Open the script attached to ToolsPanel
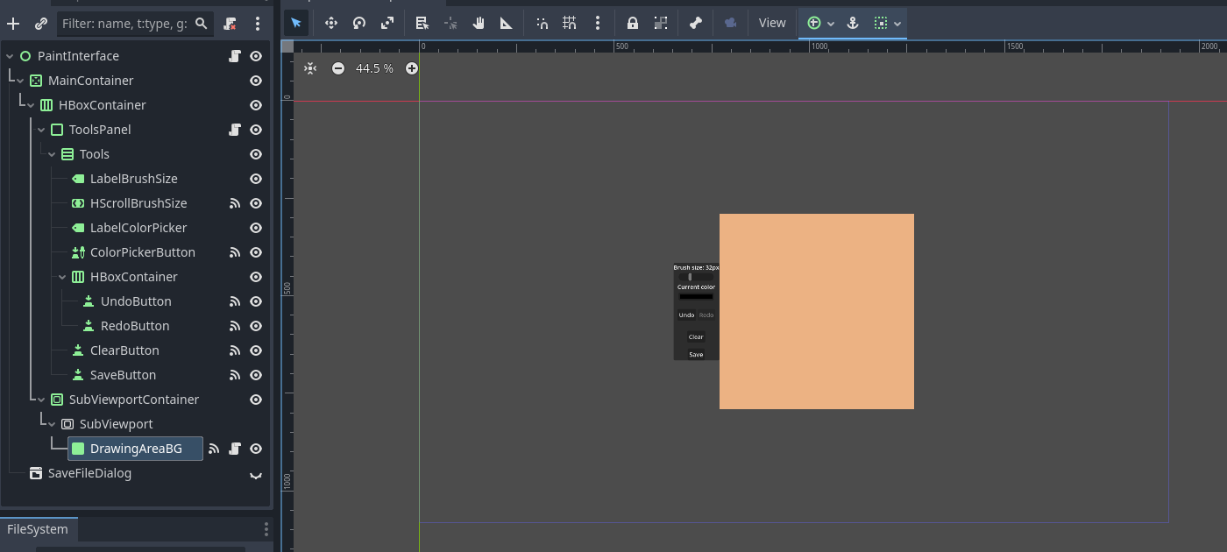The width and height of the screenshot is (1227, 552). pos(235,130)
